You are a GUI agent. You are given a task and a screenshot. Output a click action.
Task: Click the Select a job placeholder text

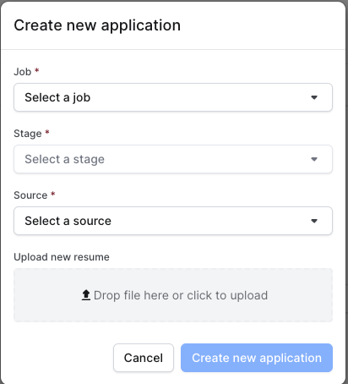pyautogui.click(x=57, y=97)
